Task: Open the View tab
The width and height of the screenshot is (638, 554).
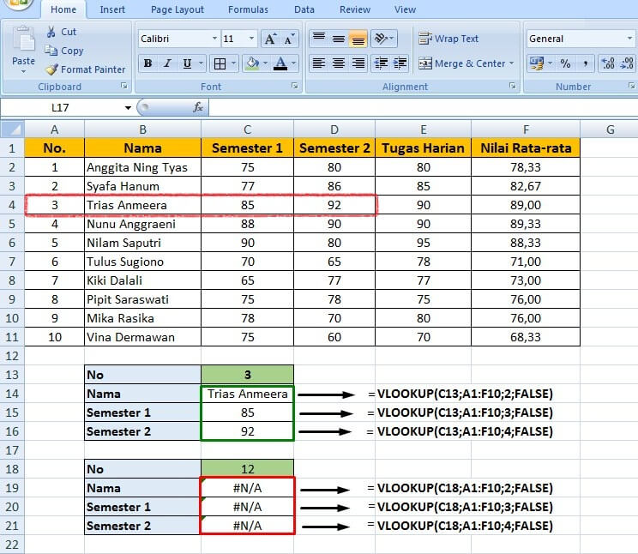Action: click(405, 9)
